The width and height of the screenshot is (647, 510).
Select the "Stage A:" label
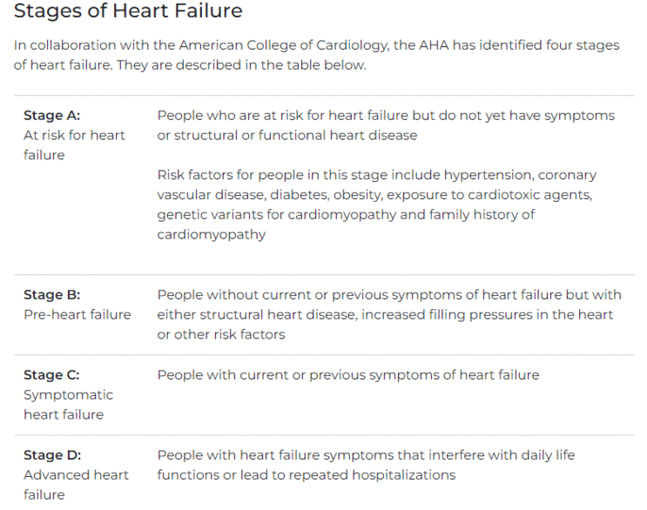click(x=52, y=116)
